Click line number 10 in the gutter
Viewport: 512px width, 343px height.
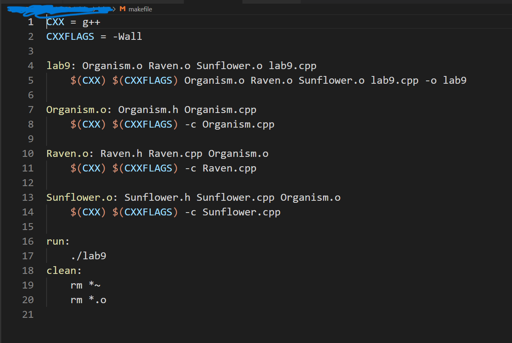click(28, 153)
